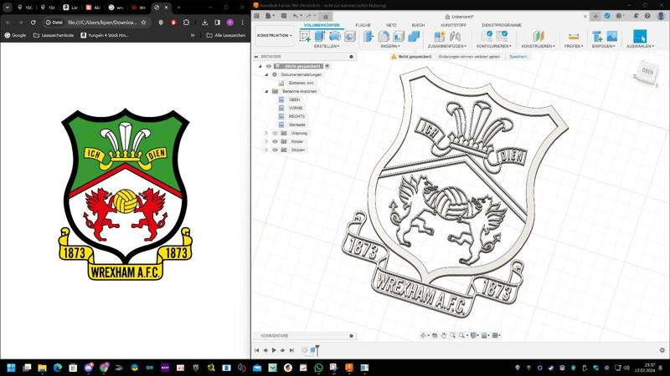Screen dimensions: 670x376
Task: Click the timeline Play button
Action: click(274, 350)
